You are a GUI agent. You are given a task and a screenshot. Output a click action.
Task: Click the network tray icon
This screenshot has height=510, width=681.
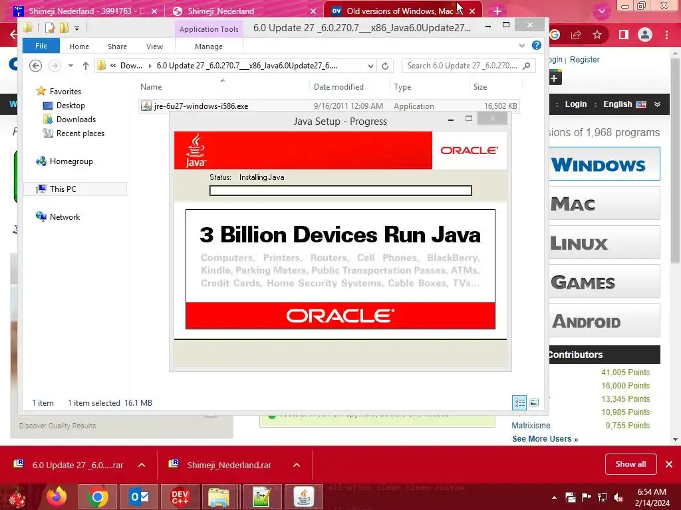point(603,497)
